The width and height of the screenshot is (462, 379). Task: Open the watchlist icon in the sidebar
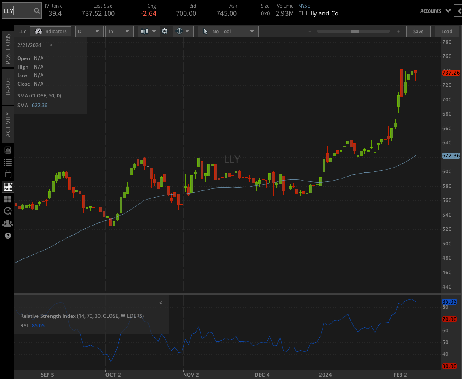[7, 162]
